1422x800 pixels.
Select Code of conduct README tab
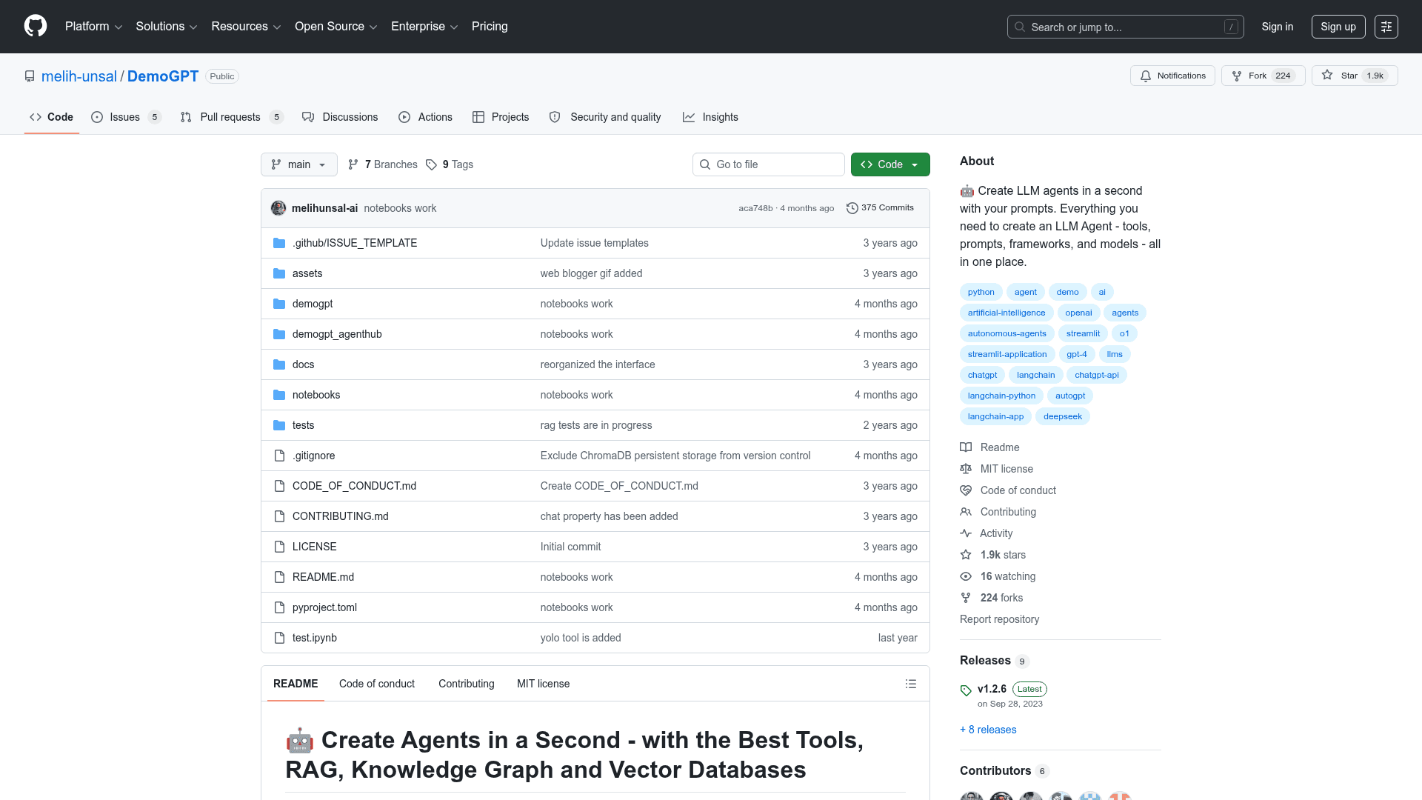pyautogui.click(x=377, y=684)
